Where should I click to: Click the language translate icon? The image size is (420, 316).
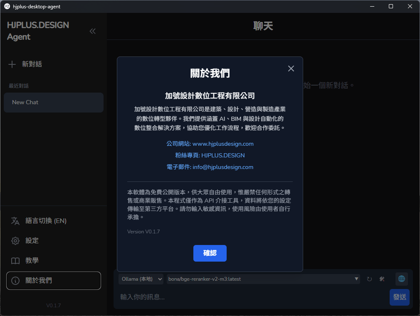pyautogui.click(x=15, y=221)
